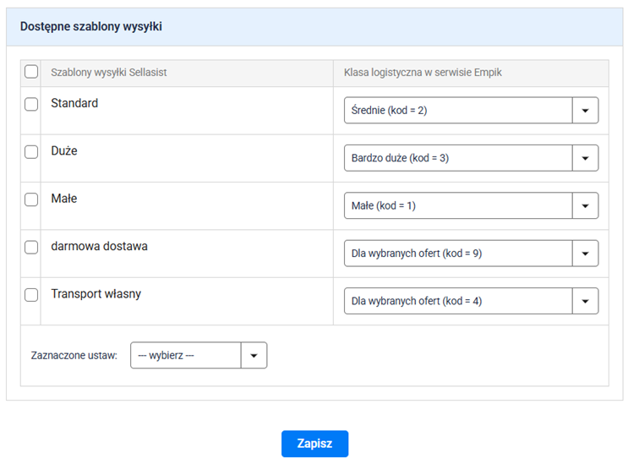The image size is (639, 464).
Task: Click the Dostępne szablony wysyłki panel title
Action: tap(91, 27)
